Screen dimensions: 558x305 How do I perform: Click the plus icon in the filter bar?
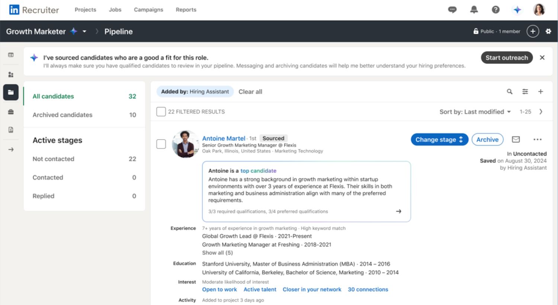[541, 91]
